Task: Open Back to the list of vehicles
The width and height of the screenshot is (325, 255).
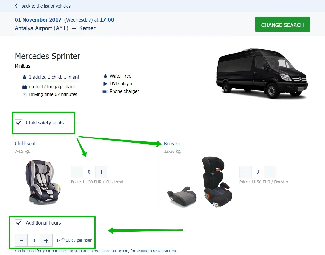Action: tap(46, 6)
